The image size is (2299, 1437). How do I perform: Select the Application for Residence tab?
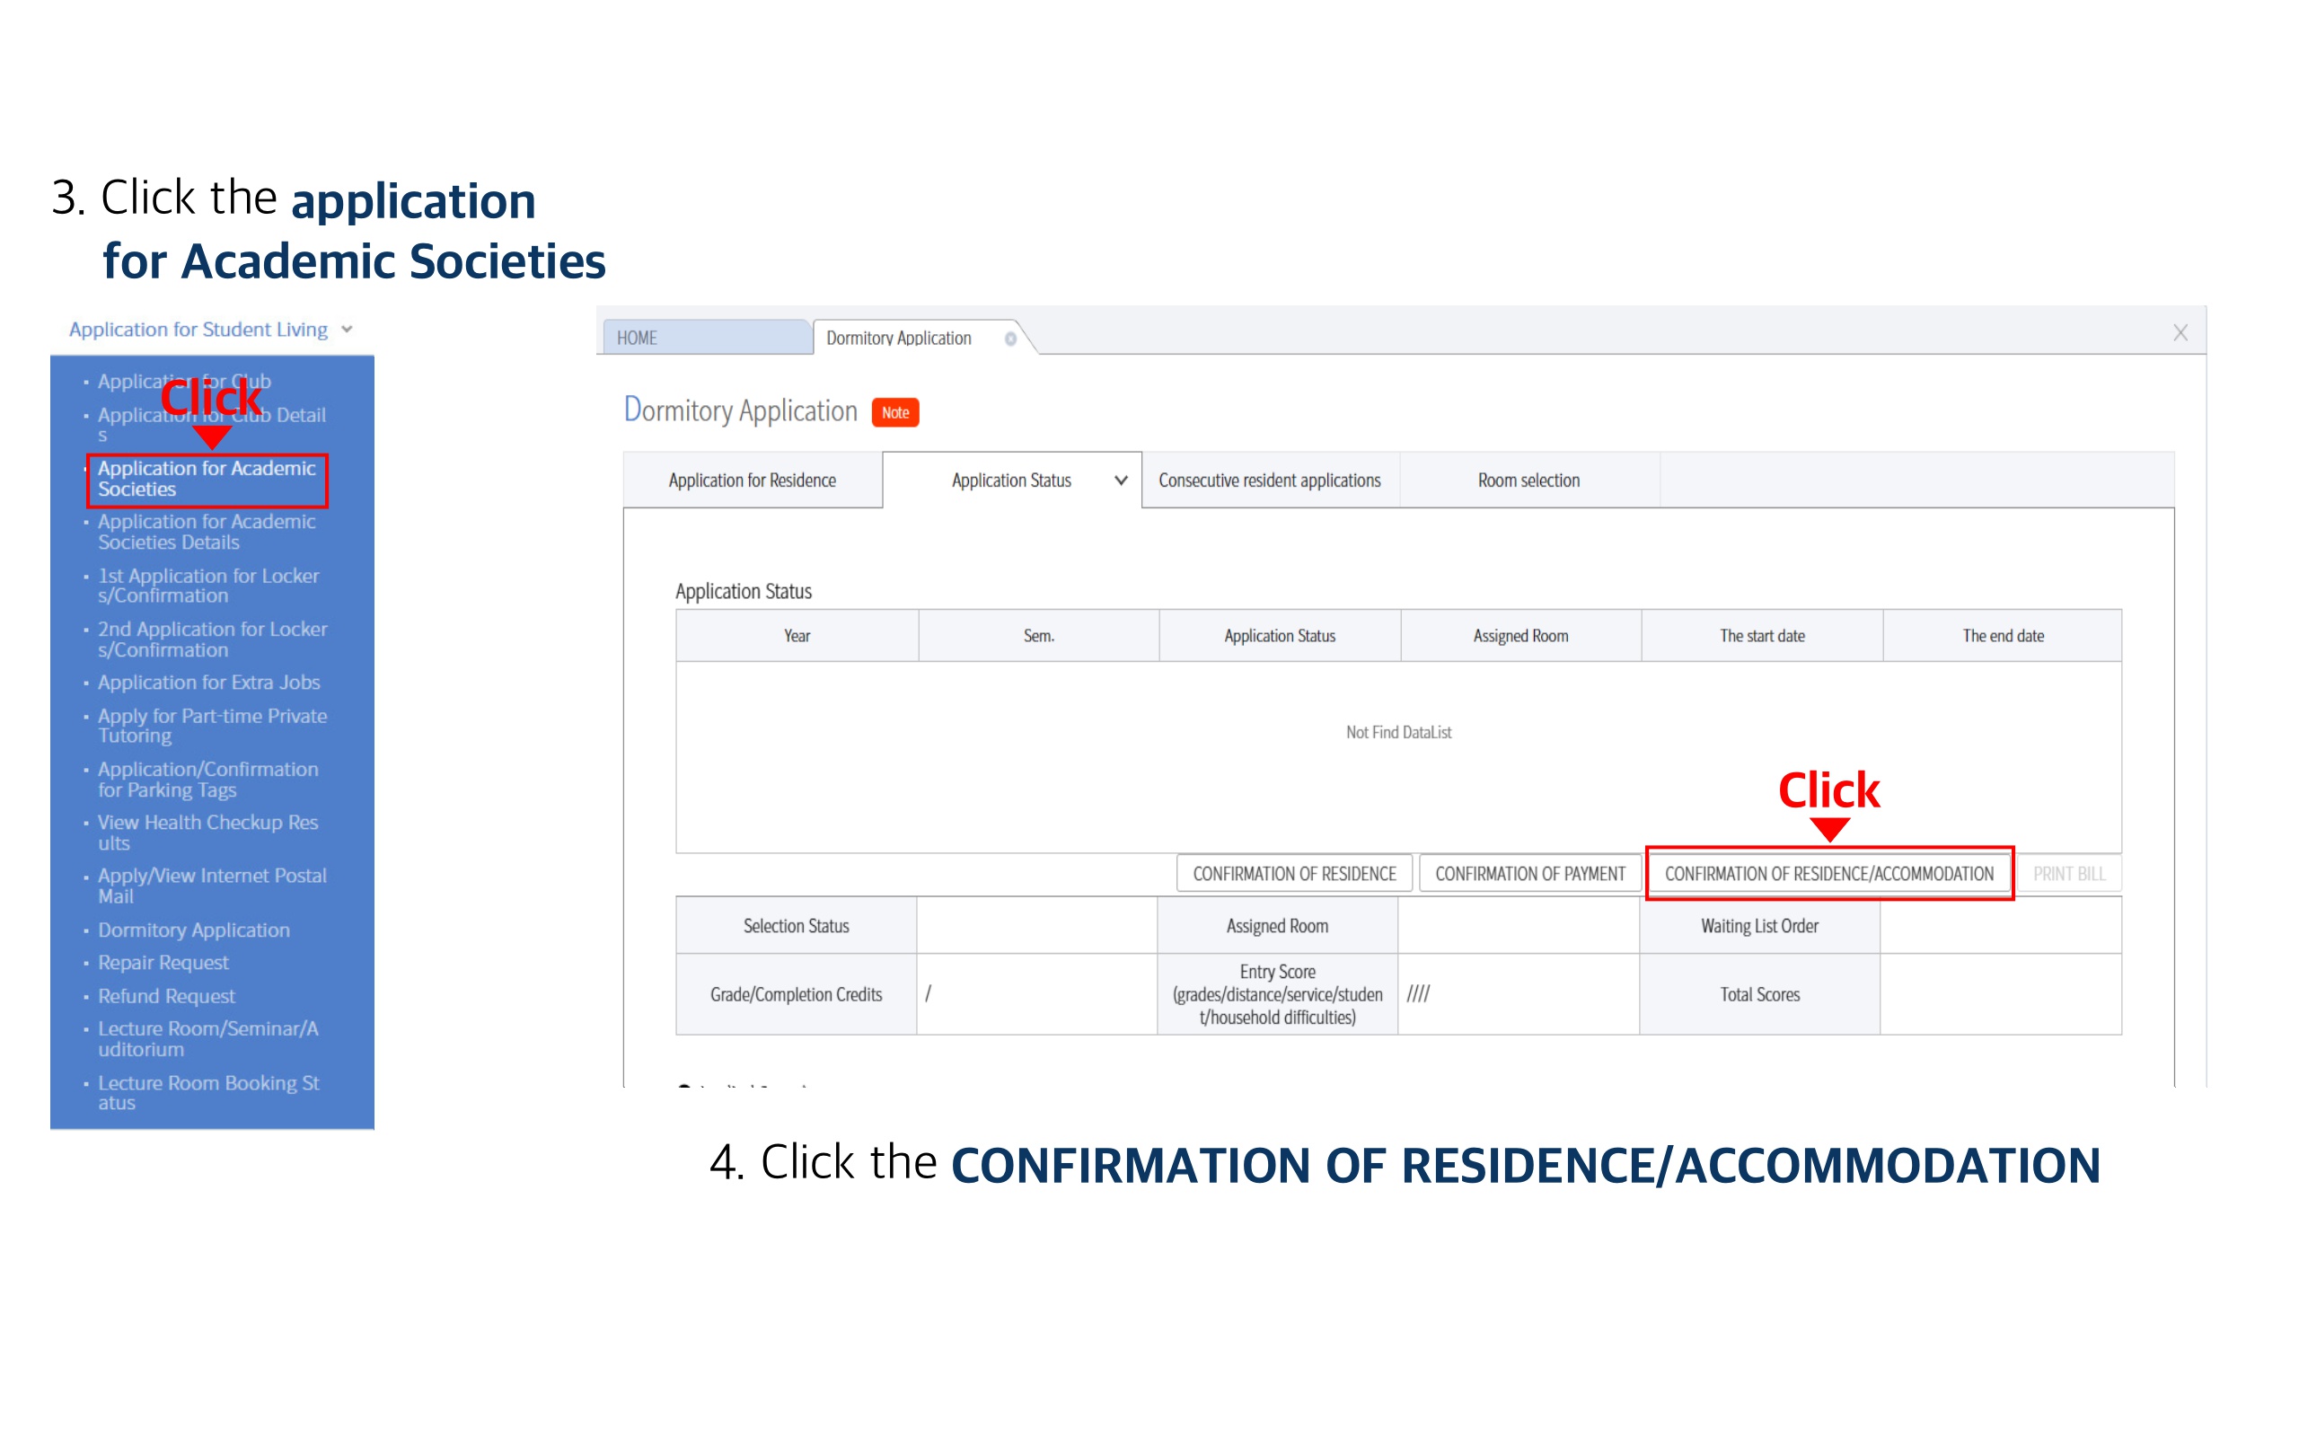click(x=753, y=480)
